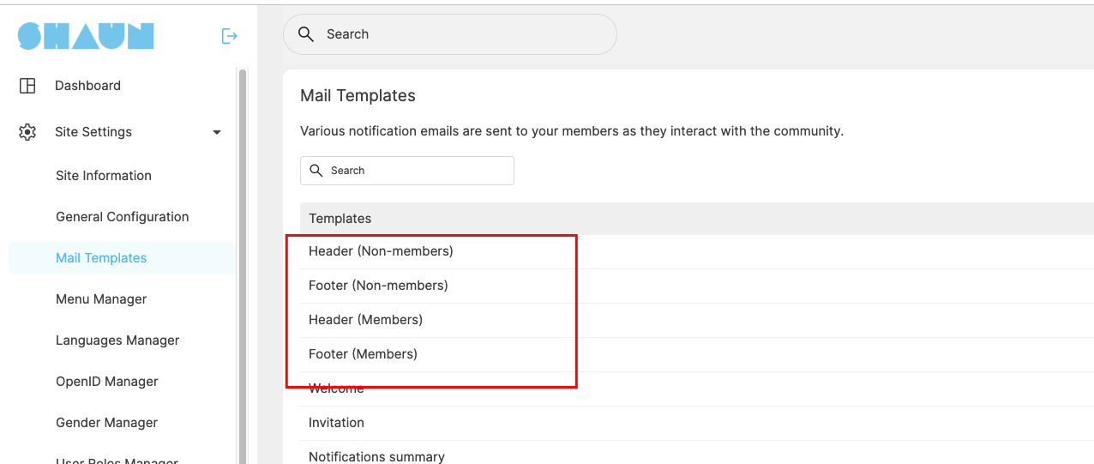Click the sidebar vertical scrollbar
1094x464 pixels.
(x=243, y=266)
